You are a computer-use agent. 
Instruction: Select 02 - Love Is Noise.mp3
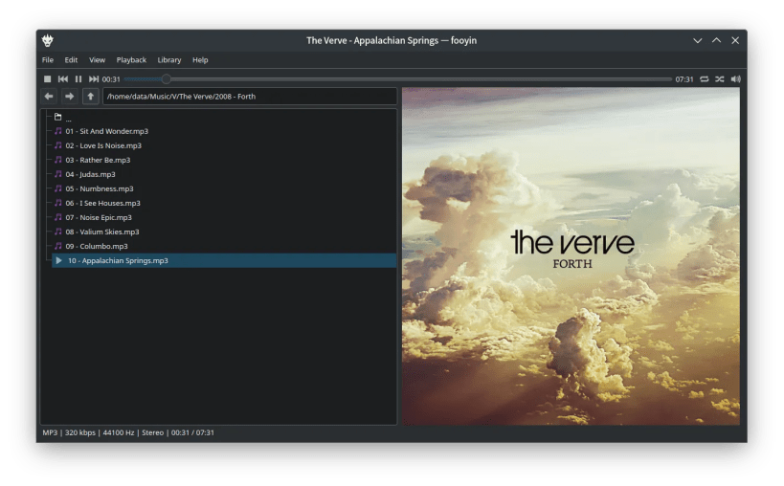(225, 145)
